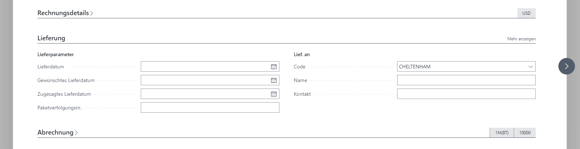Open calendar for Zugesagtes Lieferdatum
580x149 pixels.
[274, 94]
